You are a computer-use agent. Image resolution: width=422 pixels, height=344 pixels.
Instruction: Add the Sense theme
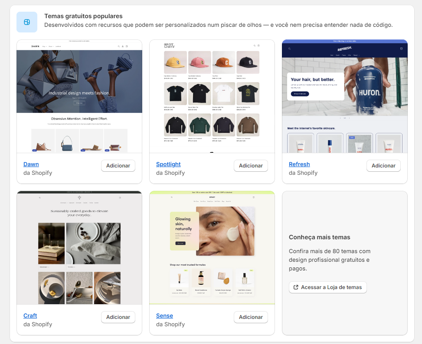click(251, 317)
